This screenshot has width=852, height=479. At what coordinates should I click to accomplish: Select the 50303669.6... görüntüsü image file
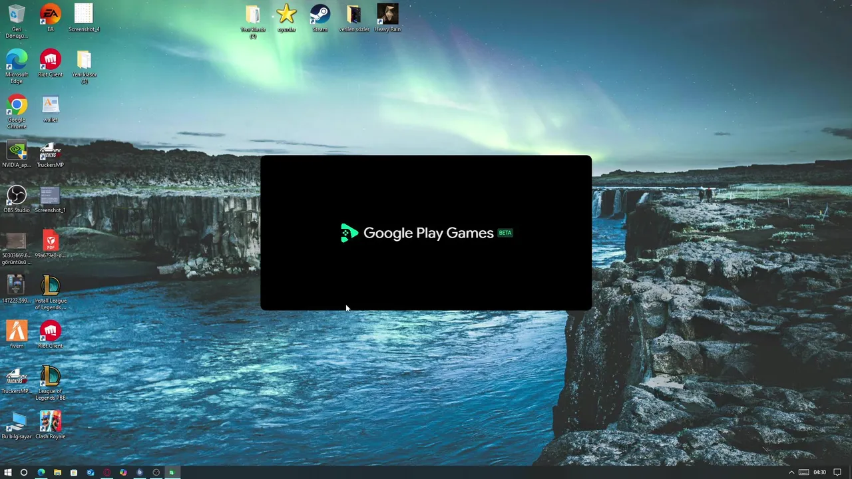click(x=17, y=247)
